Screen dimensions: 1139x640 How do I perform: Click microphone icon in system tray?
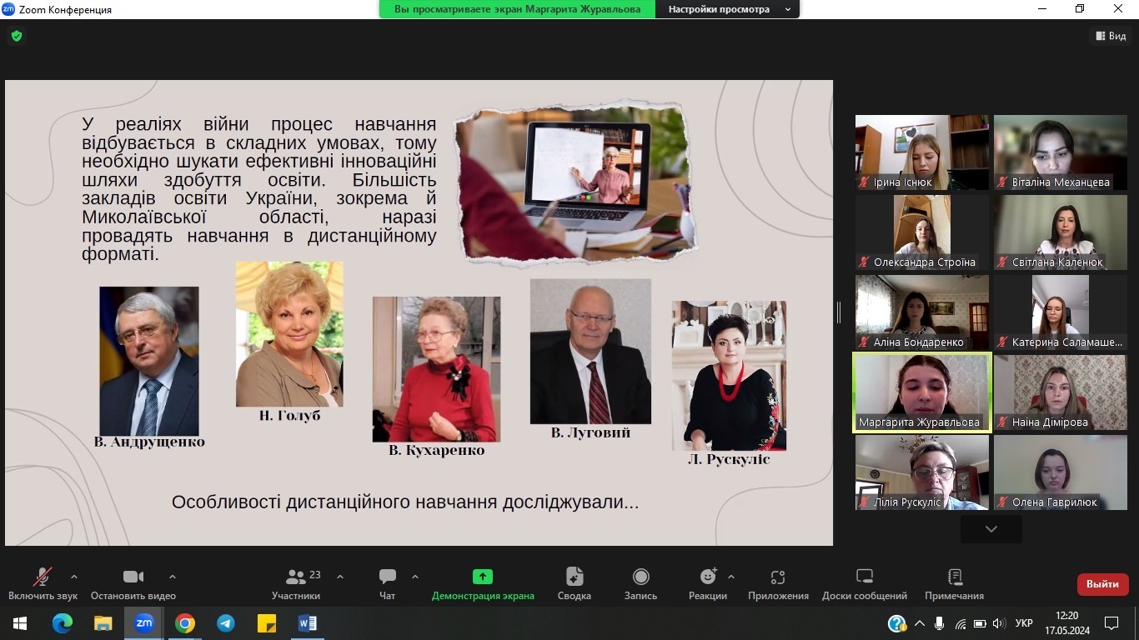pyautogui.click(x=940, y=623)
